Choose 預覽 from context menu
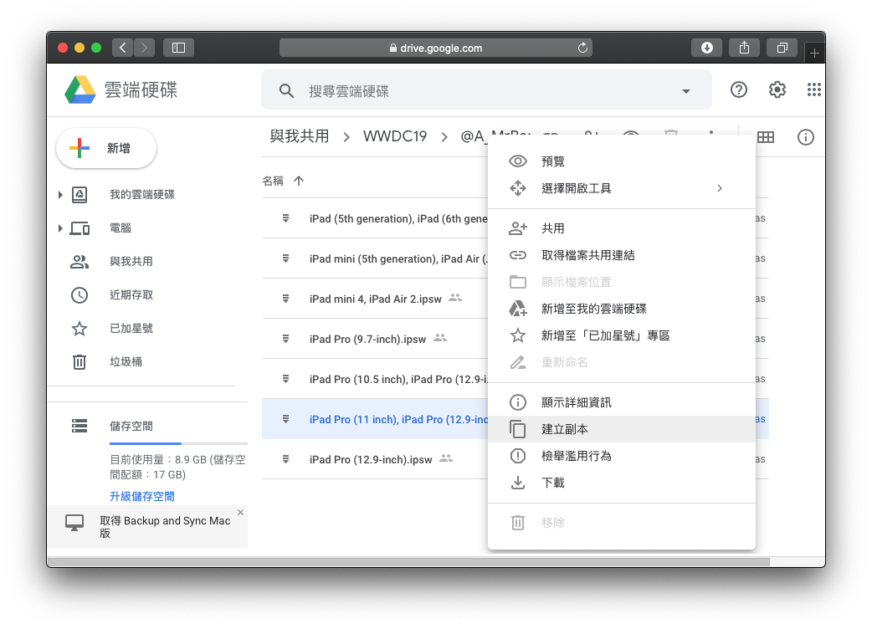 (x=621, y=161)
